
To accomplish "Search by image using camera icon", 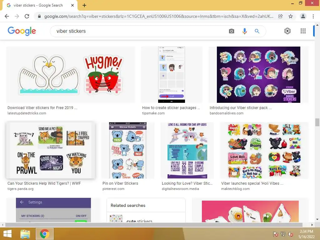I will pos(232,31).
